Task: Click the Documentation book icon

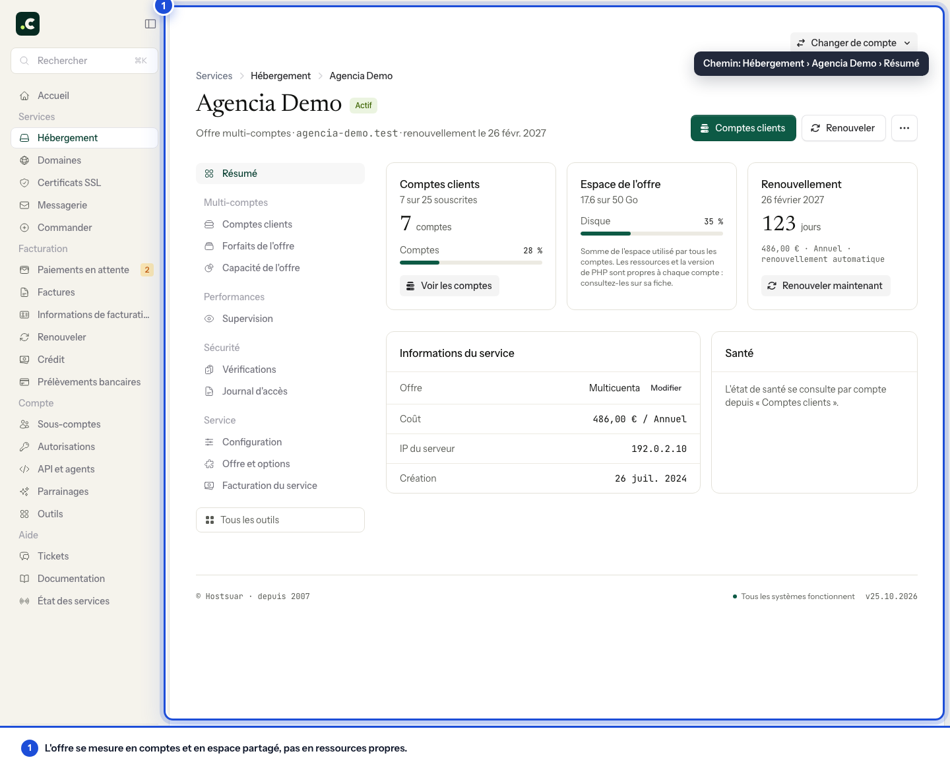Action: pos(24,579)
